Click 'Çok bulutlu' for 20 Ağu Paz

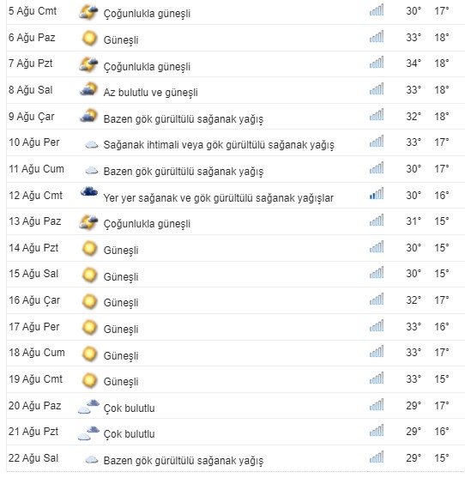pyautogui.click(x=130, y=408)
